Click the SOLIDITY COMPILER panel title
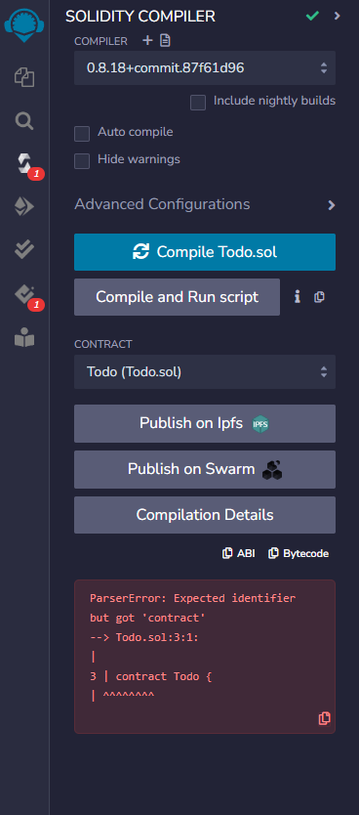The width and height of the screenshot is (359, 815). click(x=140, y=17)
